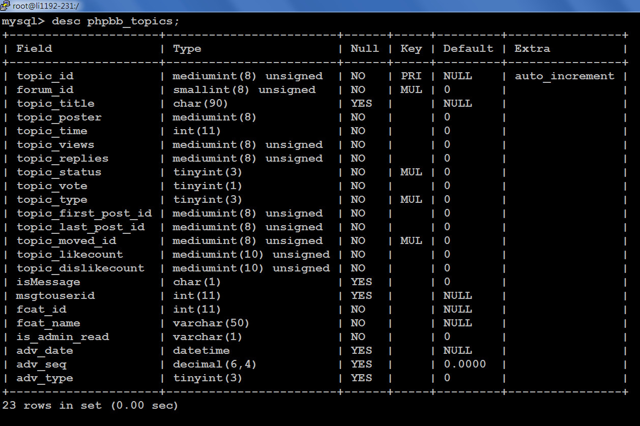Image resolution: width=640 pixels, height=426 pixels.
Task: Select the 'topic_id' field name
Action: pyautogui.click(x=45, y=76)
